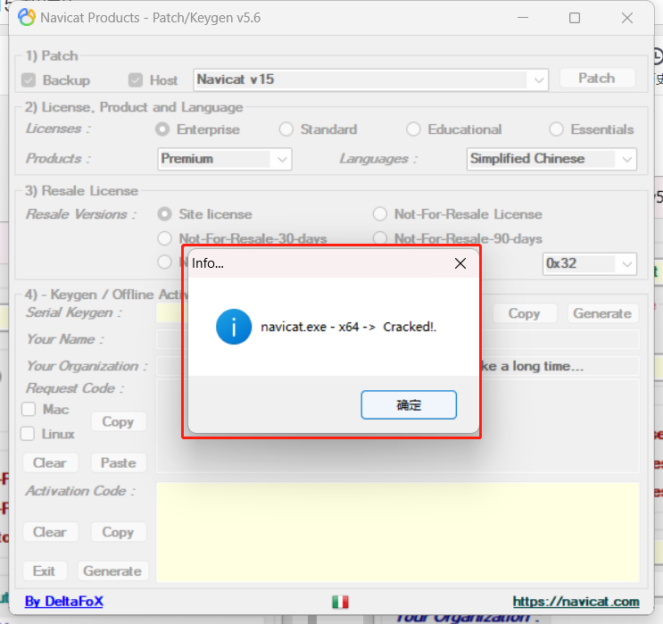Image resolution: width=663 pixels, height=624 pixels.
Task: Open the Navicat v15 version dropdown
Action: point(371,79)
